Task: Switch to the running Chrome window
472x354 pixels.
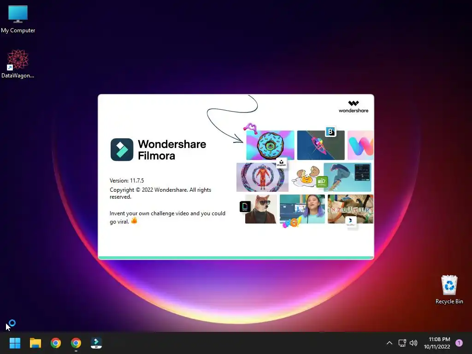Action: [76, 343]
